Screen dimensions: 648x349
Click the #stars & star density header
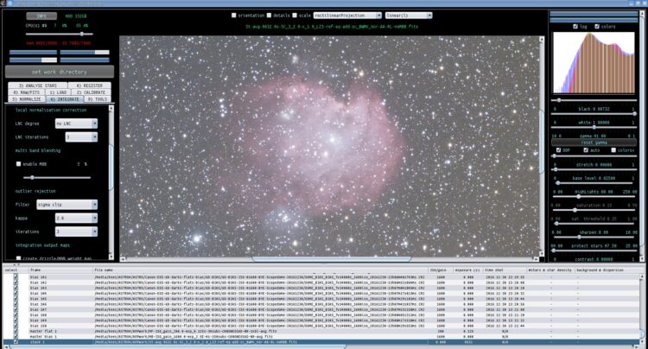(x=550, y=270)
